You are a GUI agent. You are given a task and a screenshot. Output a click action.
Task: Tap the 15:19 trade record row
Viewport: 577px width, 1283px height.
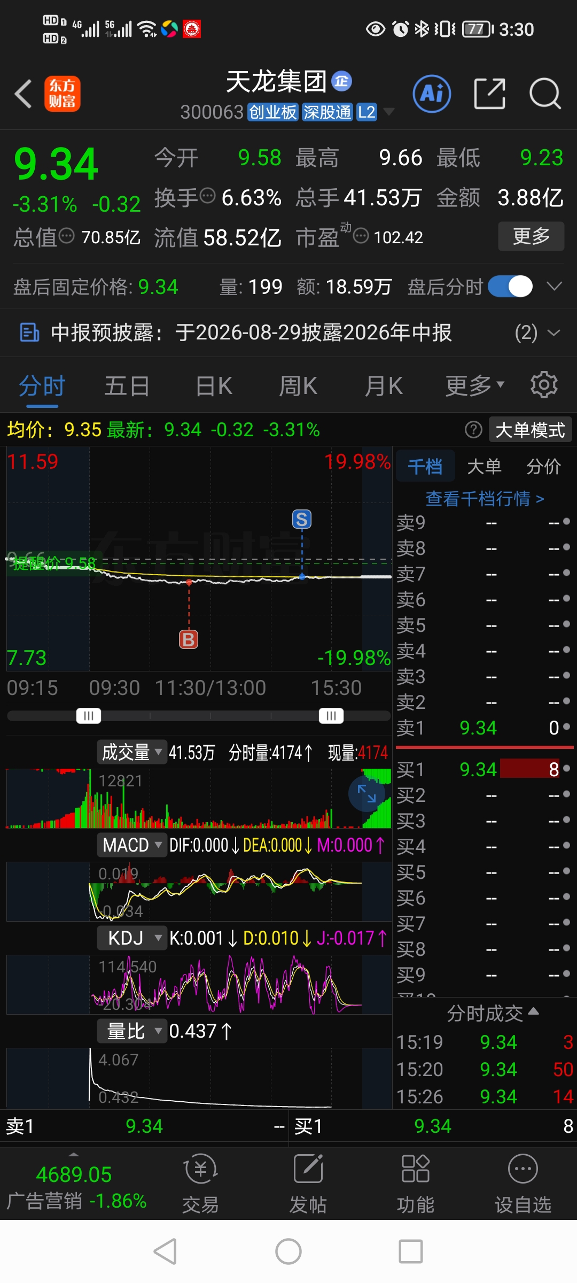point(485,1042)
